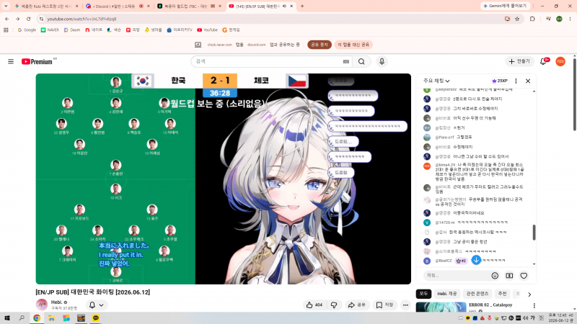Open the YouTube hamburger guide menu
This screenshot has width=577, height=324.
pos(11,62)
